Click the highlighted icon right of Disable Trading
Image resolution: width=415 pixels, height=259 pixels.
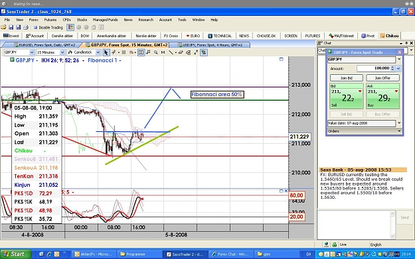point(70,27)
